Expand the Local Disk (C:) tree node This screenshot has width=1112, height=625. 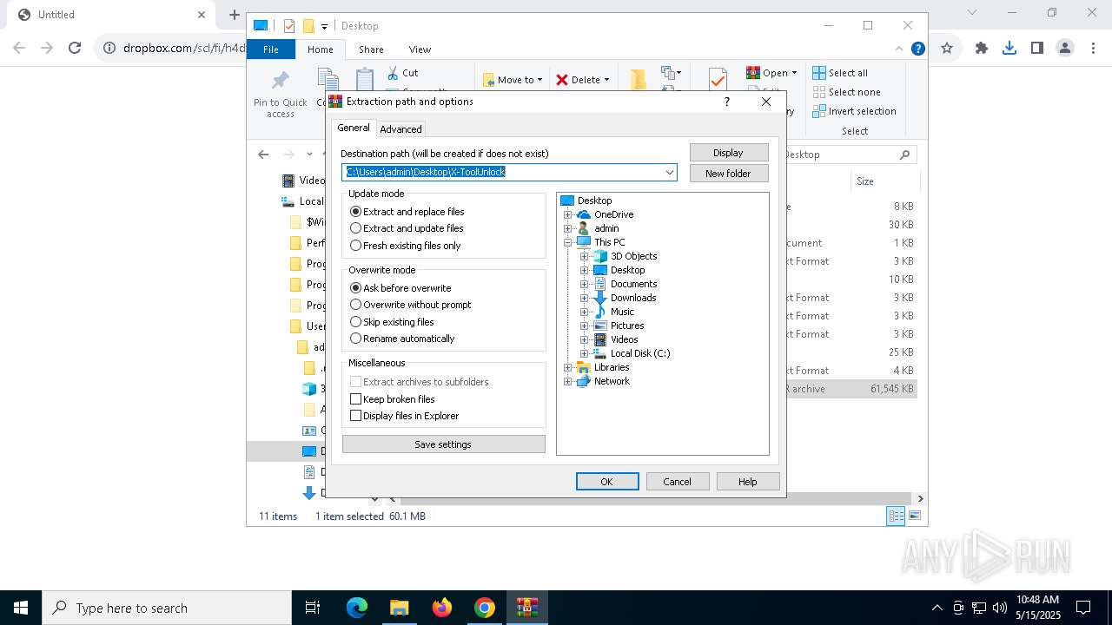(x=585, y=353)
